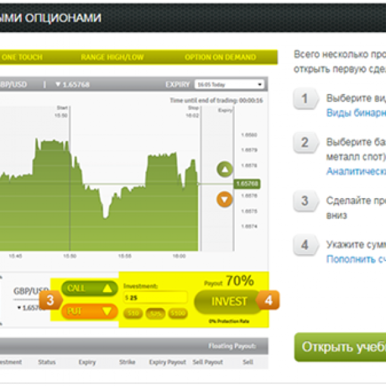Click the Sell Payout column header

(208, 362)
